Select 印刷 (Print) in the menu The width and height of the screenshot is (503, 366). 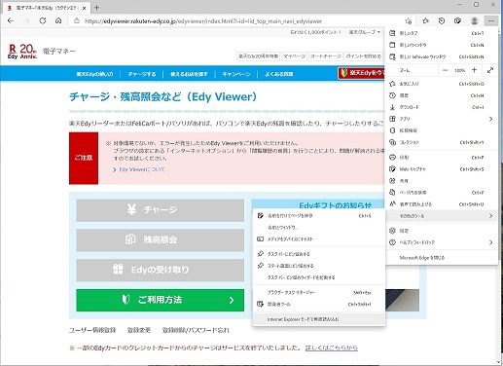click(x=442, y=158)
